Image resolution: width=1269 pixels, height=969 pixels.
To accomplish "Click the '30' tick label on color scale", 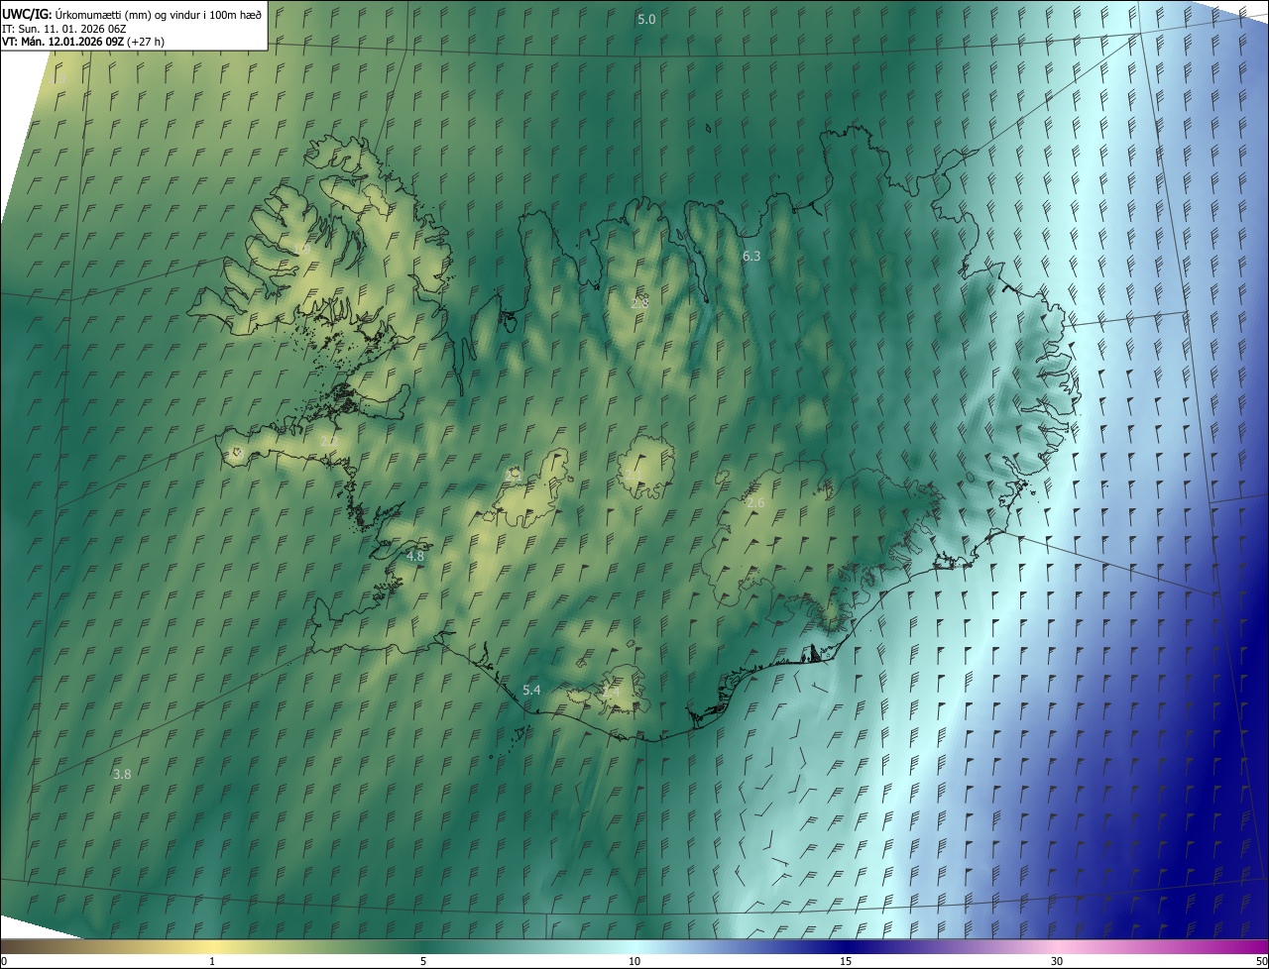I will [x=1057, y=961].
